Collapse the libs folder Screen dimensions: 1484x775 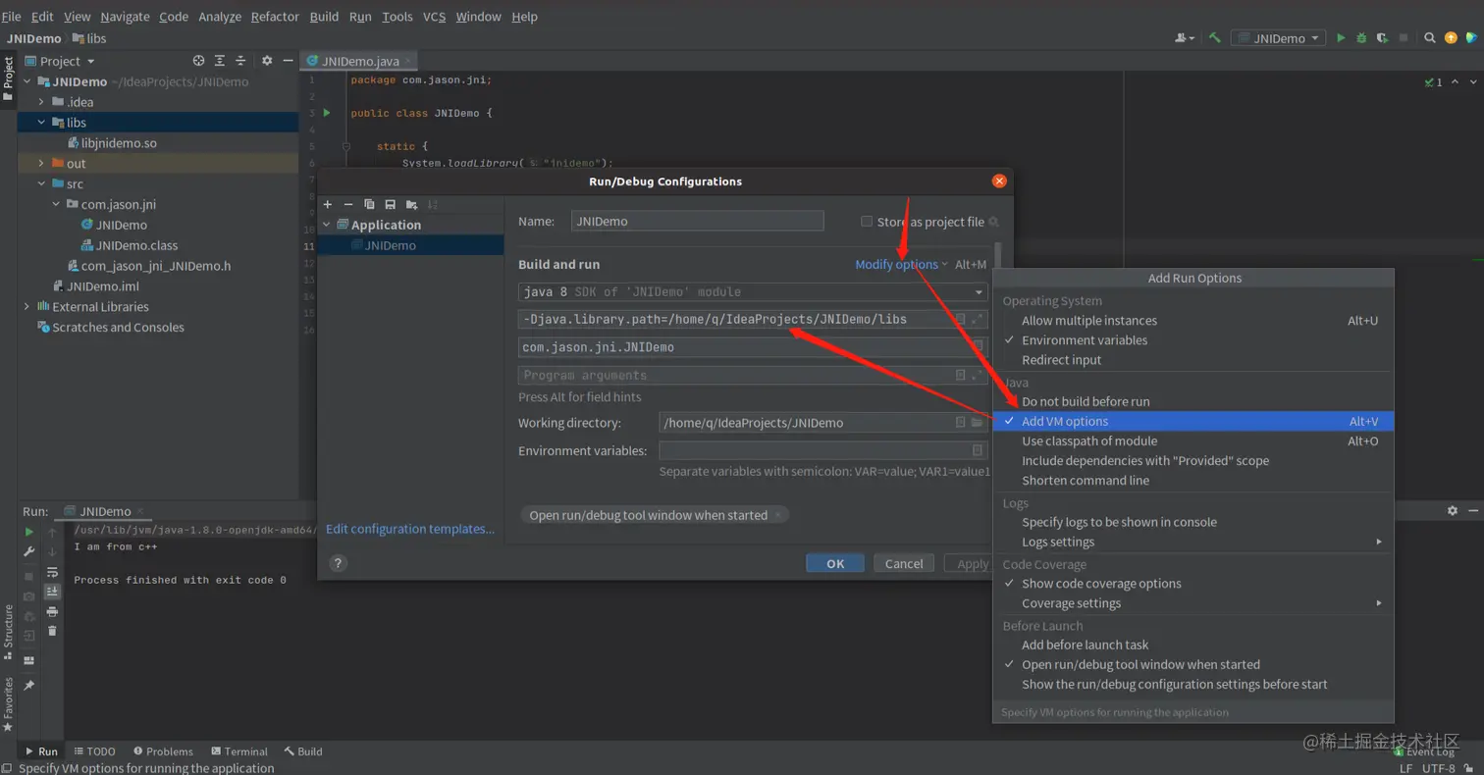pos(41,123)
